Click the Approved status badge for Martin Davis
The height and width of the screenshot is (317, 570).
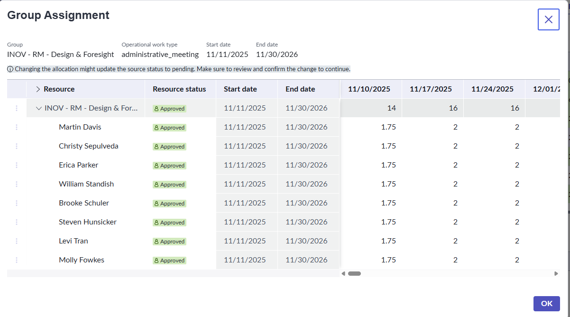169,128
